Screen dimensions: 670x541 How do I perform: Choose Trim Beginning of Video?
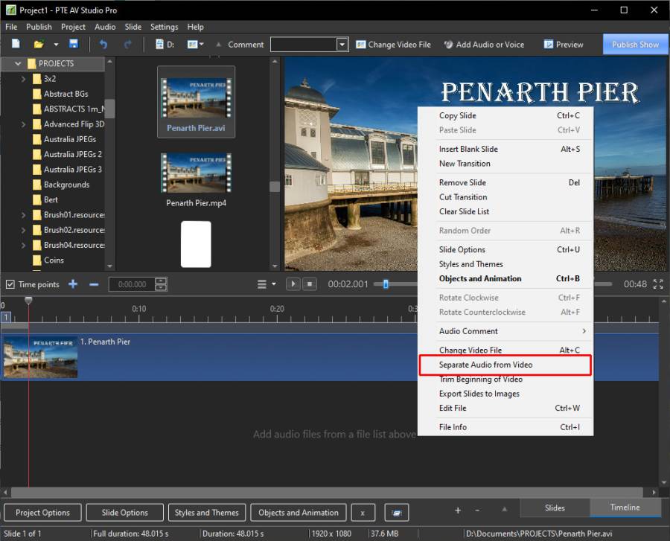point(480,380)
